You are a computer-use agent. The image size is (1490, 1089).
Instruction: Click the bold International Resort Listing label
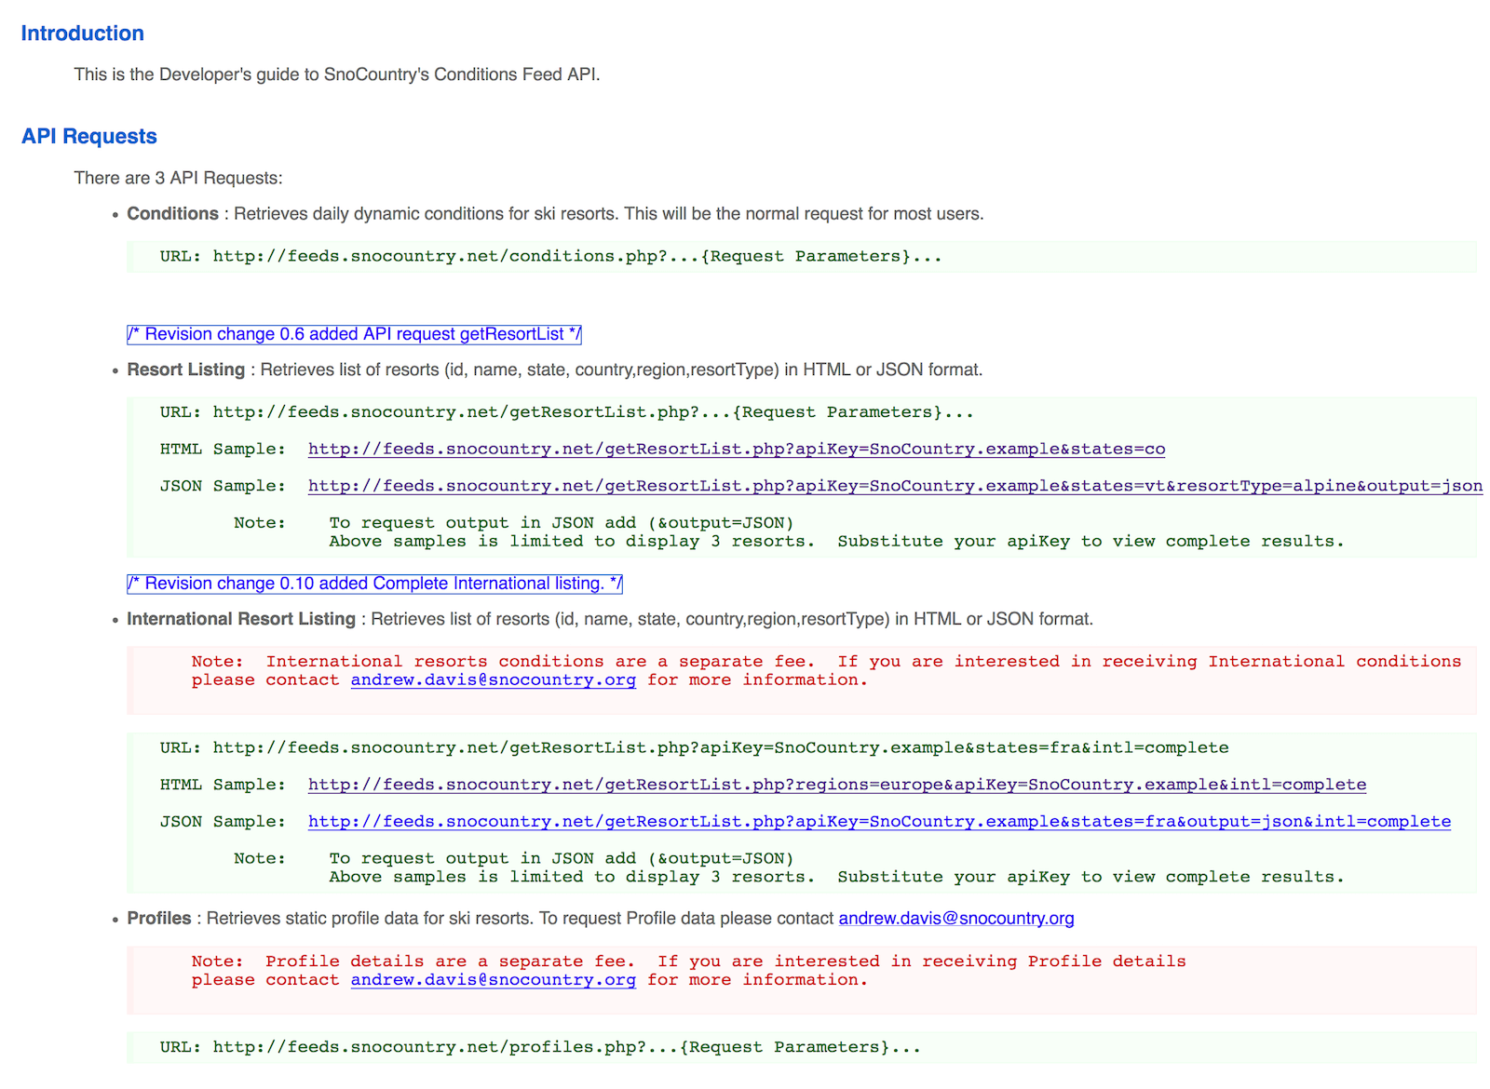tap(241, 620)
